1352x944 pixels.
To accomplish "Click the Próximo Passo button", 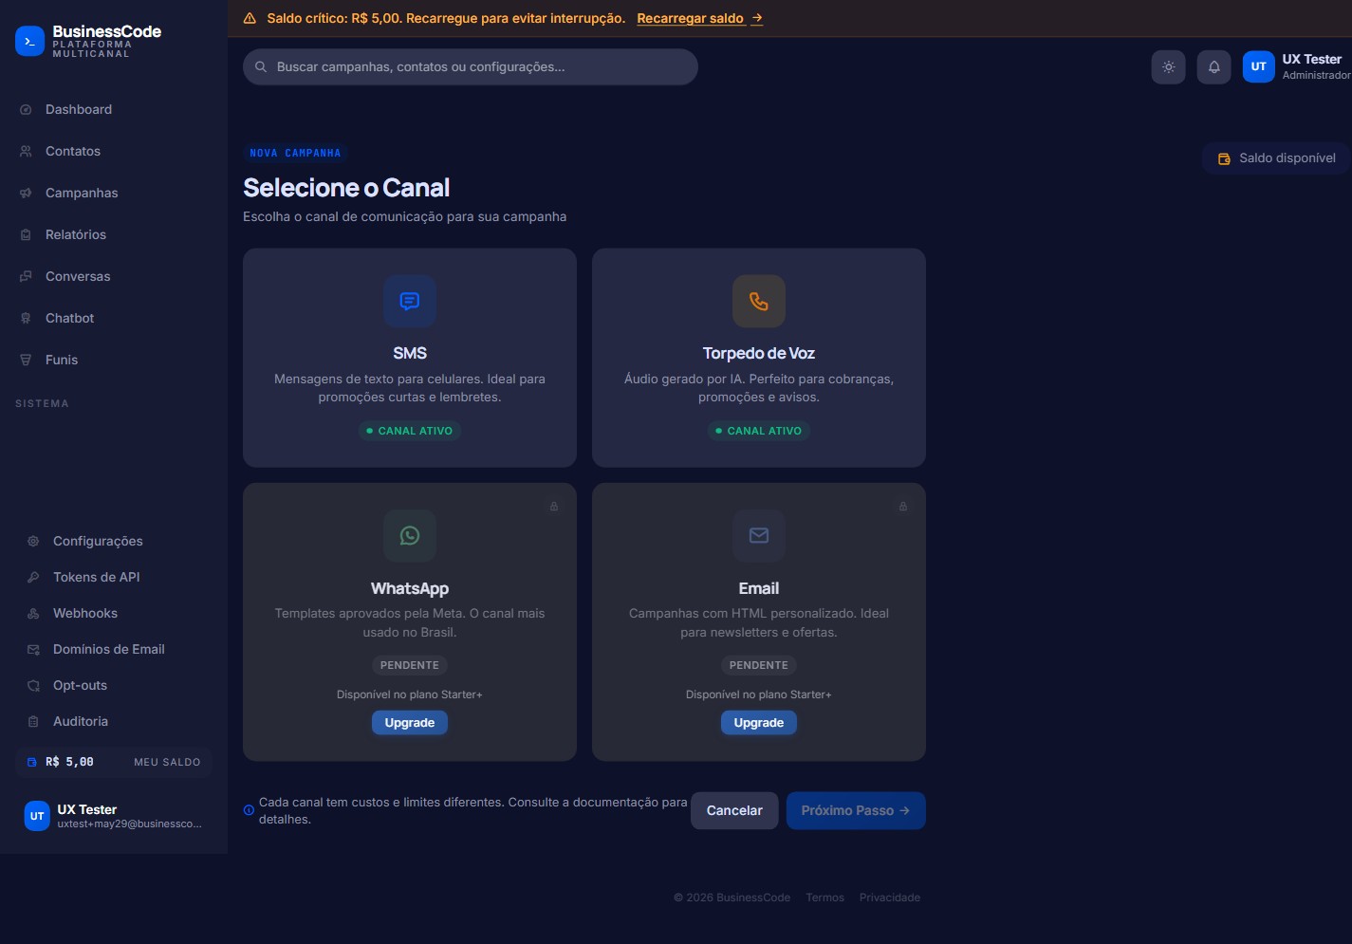I will click(x=856, y=810).
